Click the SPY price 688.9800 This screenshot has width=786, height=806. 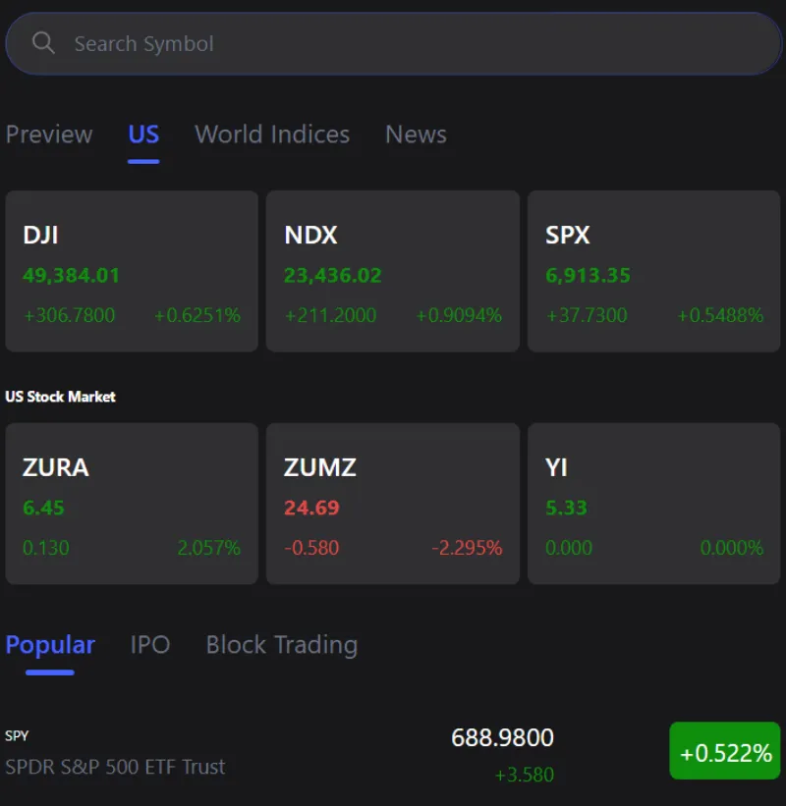click(502, 737)
